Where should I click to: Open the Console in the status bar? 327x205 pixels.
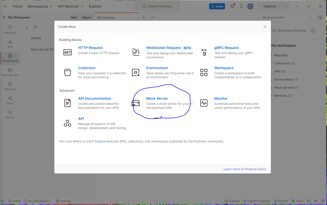point(63,201)
